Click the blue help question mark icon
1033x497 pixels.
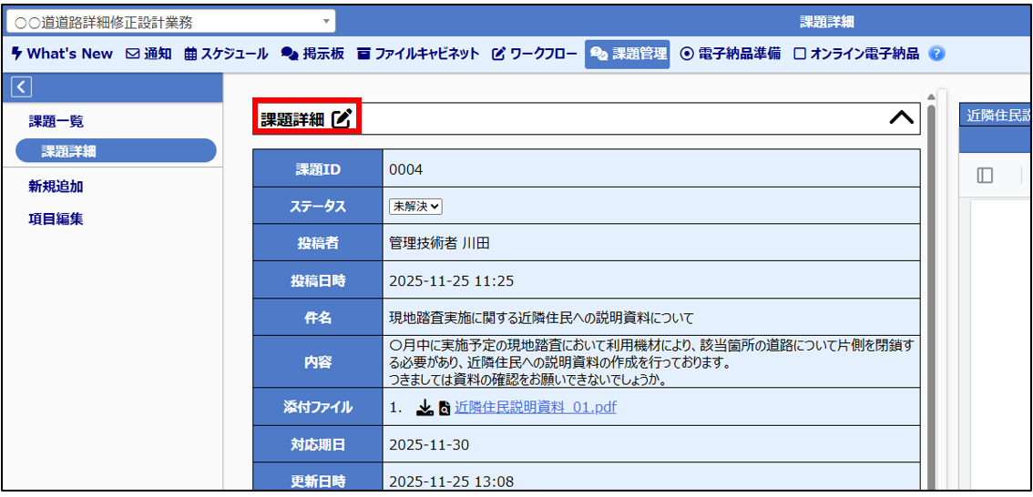936,54
